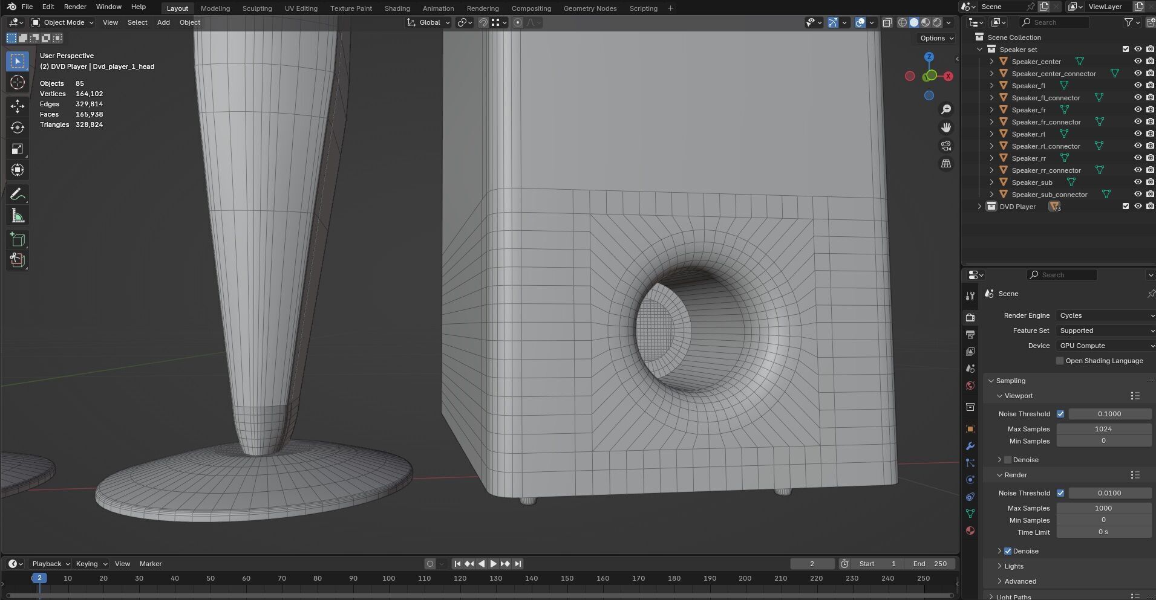
Task: Open the Render menu
Action: point(75,7)
